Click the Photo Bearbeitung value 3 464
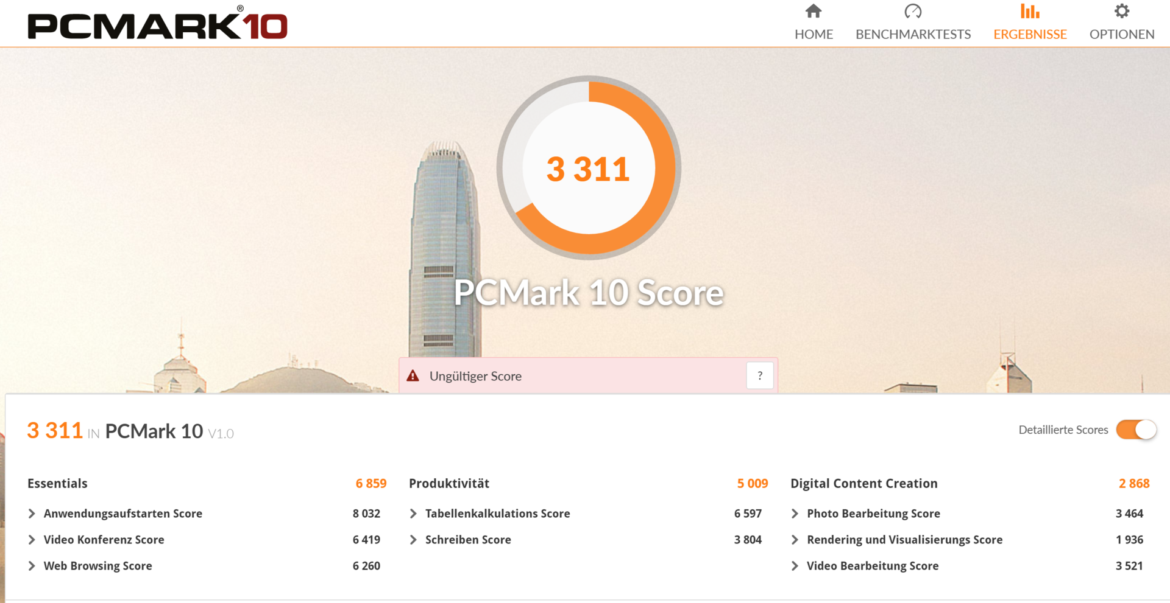The height and width of the screenshot is (603, 1170). coord(1129,514)
